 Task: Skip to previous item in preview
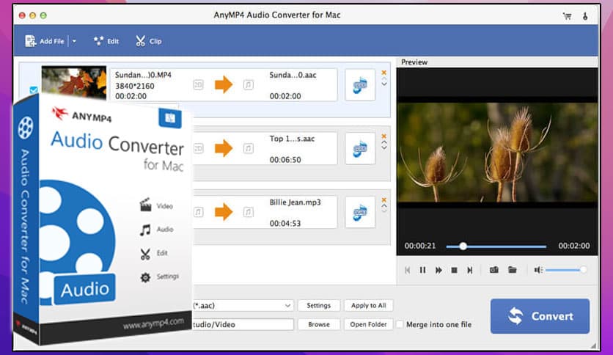[408, 270]
